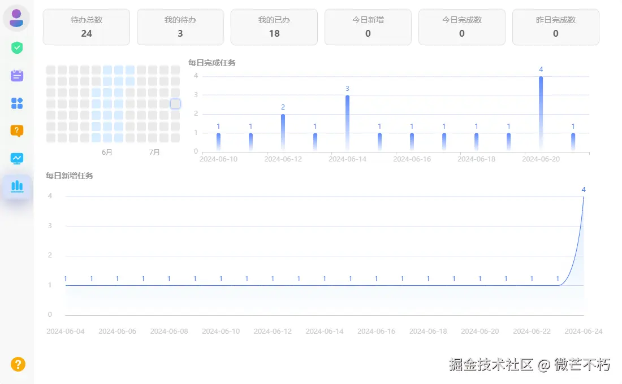Open the purple calendar notes sidebar icon

click(16, 75)
